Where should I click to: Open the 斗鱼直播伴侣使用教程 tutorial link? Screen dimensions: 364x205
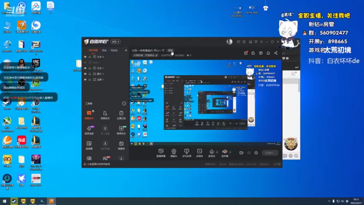tap(99, 164)
